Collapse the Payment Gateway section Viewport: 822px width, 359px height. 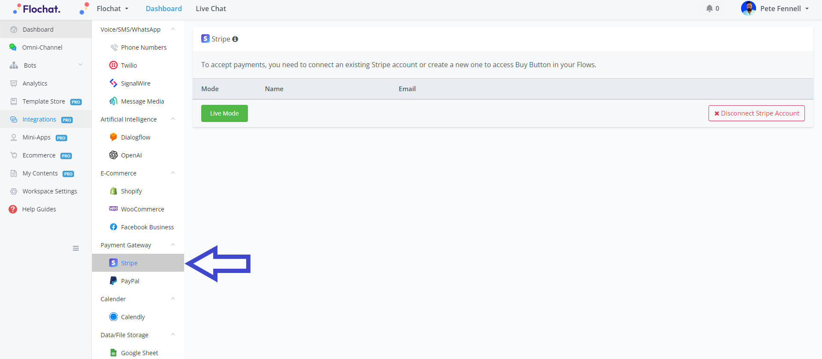173,245
